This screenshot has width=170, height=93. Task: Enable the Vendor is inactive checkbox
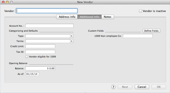(x=140, y=11)
